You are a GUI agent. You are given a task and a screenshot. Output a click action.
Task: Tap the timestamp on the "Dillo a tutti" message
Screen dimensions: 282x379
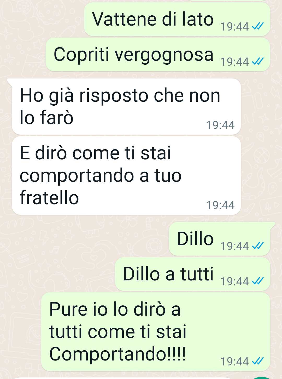tap(235, 281)
